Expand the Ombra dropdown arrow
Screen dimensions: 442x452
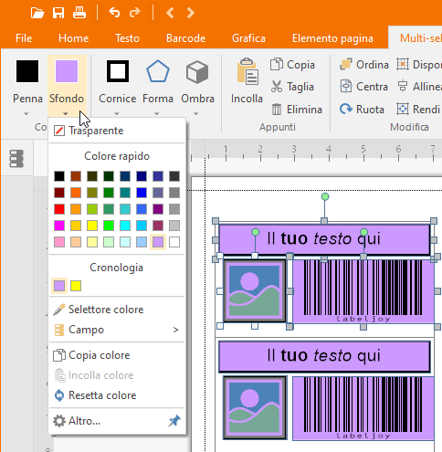196,114
